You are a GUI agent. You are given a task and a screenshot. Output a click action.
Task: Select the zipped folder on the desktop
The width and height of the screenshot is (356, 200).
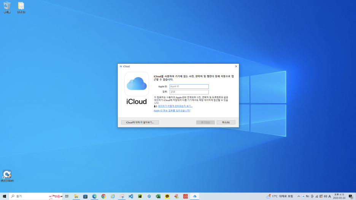pyautogui.click(x=21, y=8)
